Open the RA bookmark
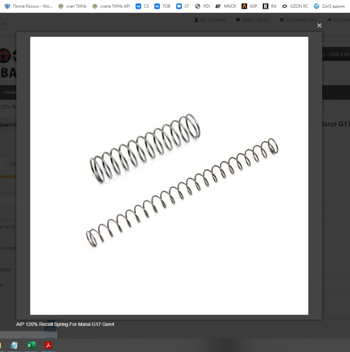This screenshot has height=352, width=350. [x=269, y=6]
